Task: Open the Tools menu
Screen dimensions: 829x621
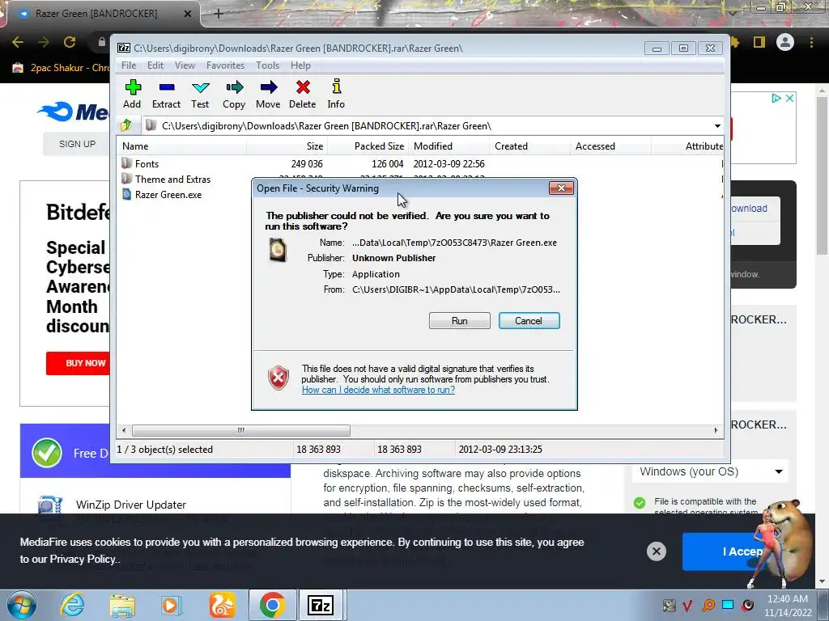Action: coord(267,65)
